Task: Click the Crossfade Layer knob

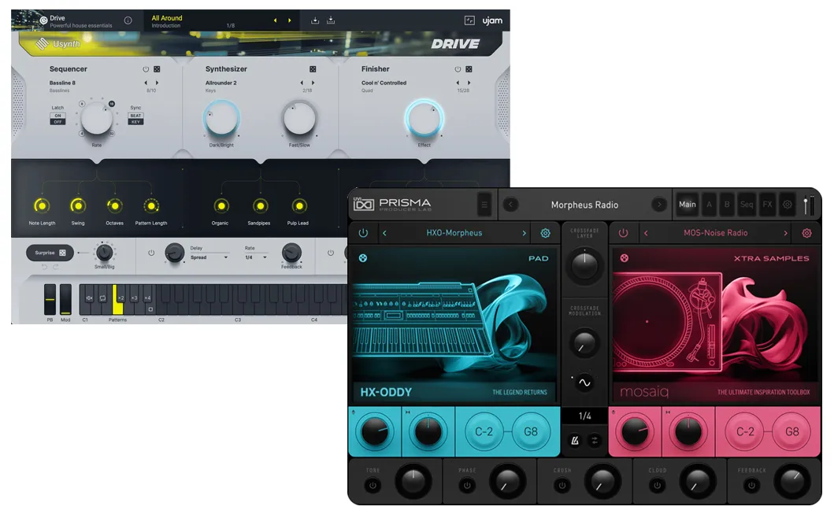Action: point(584,265)
